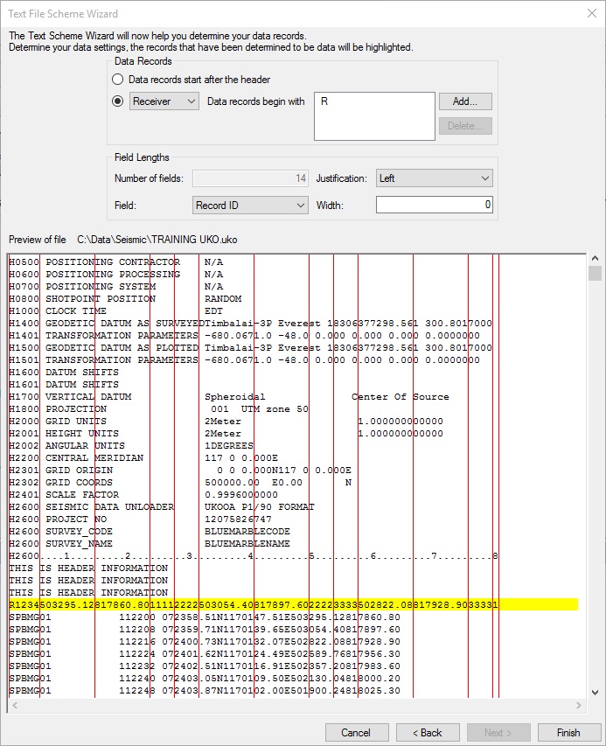Screen dimensions: 606x746
Task: Click the 'H1400 GEODETIC DATUM AS SURVEYED' line
Action: click(250, 324)
